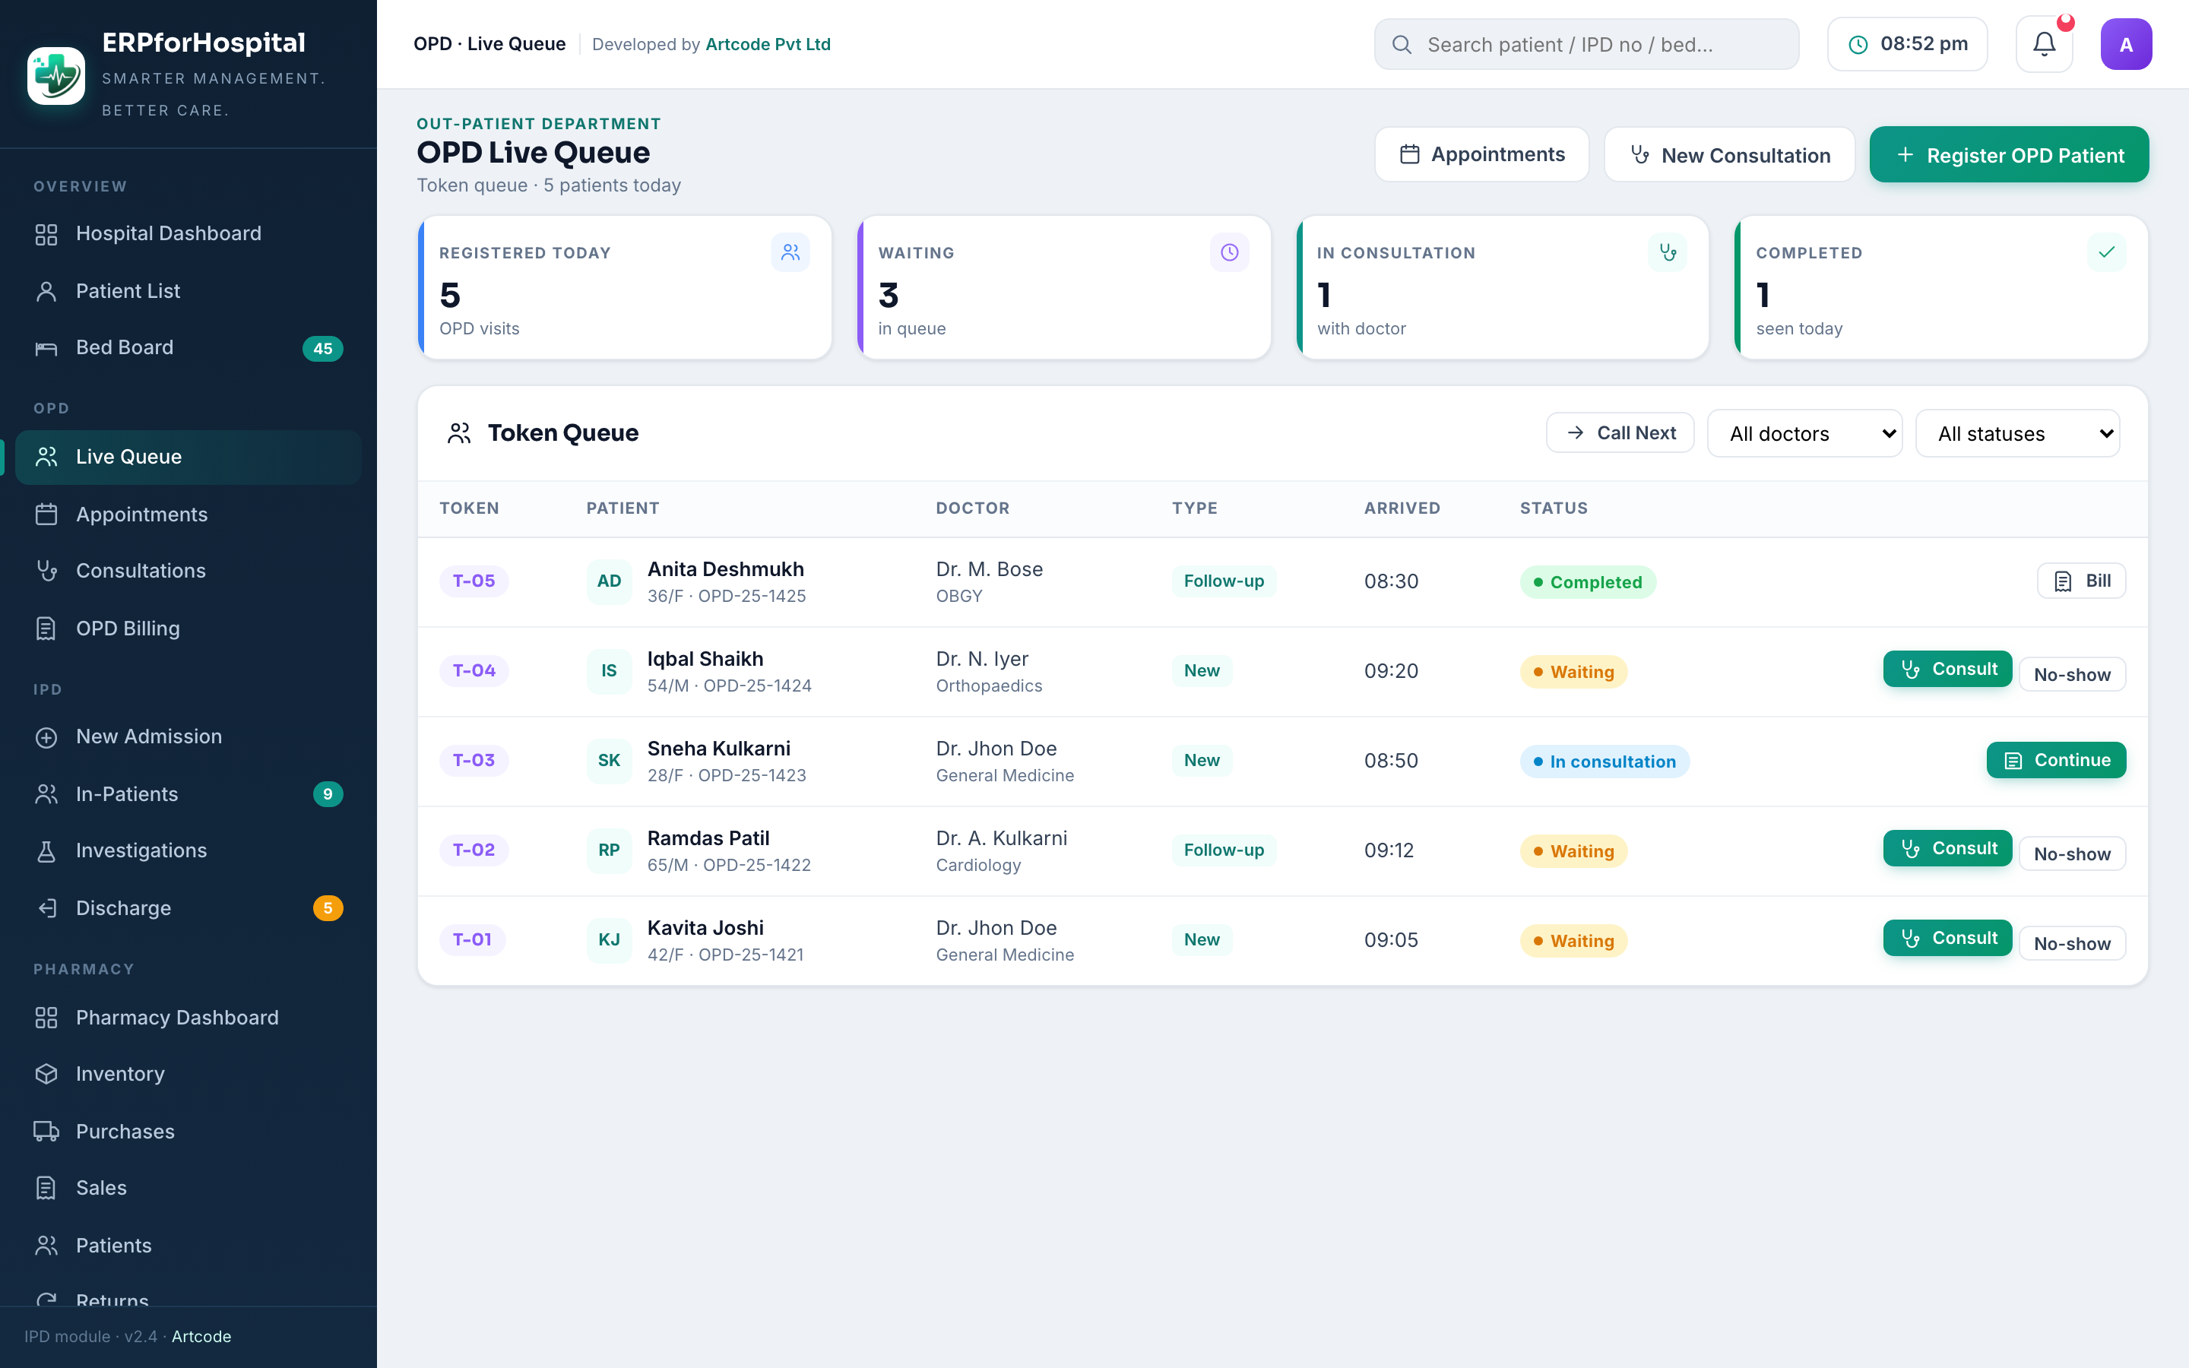
Task: Open the user avatar A menu
Action: [2126, 44]
